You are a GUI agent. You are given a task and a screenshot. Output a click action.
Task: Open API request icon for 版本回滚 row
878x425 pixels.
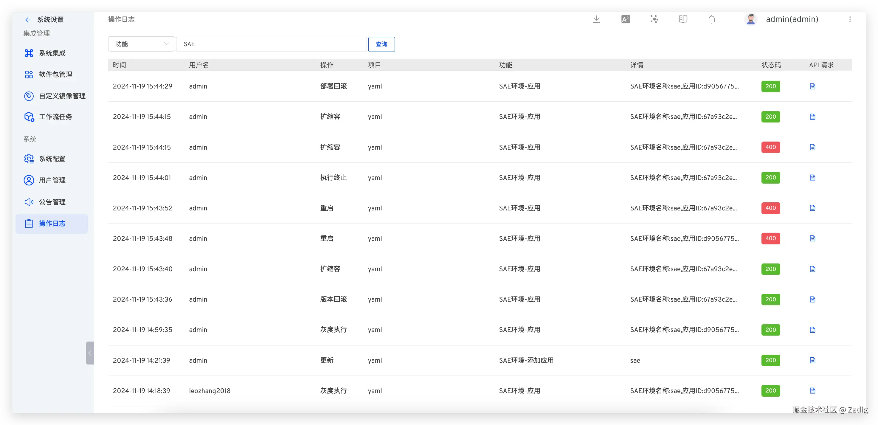pos(812,300)
